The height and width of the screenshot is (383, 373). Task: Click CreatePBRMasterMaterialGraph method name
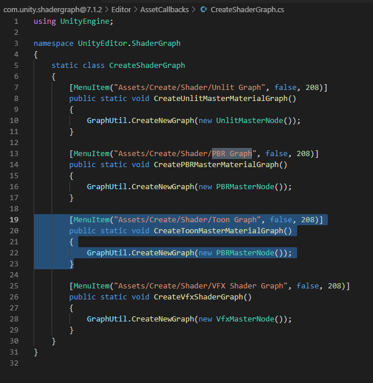(216, 165)
